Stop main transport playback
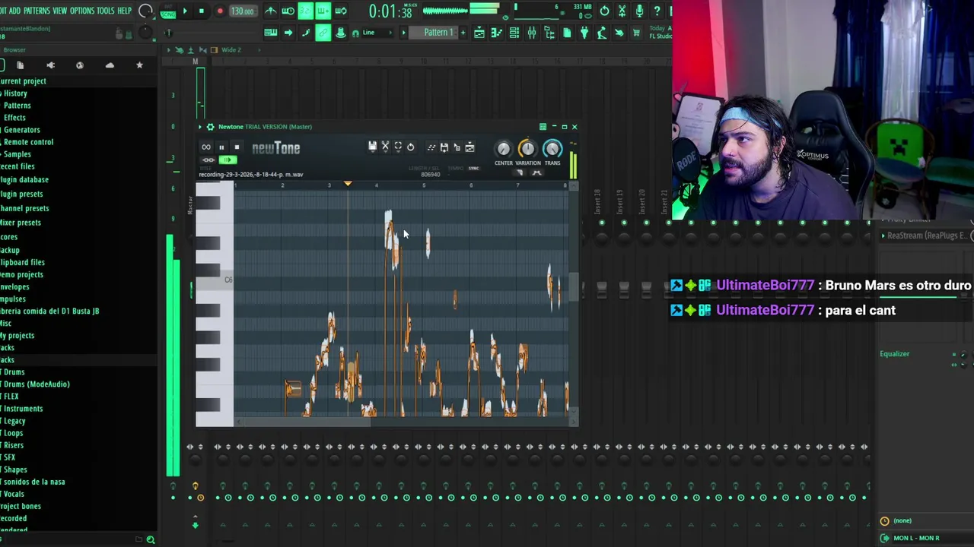Image resolution: width=974 pixels, height=547 pixels. click(202, 11)
